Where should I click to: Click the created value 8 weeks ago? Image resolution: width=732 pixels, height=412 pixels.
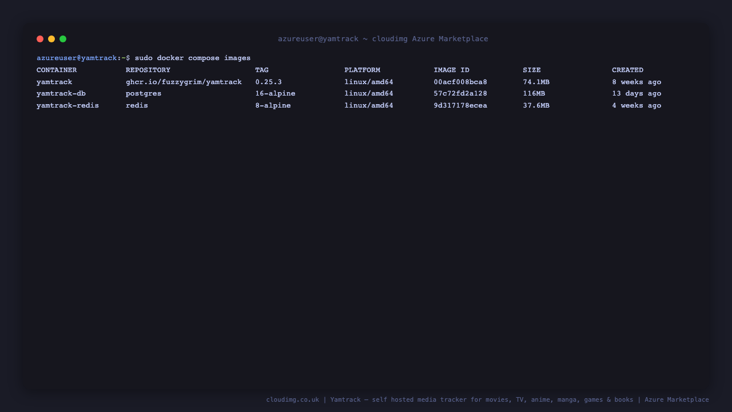[636, 82]
